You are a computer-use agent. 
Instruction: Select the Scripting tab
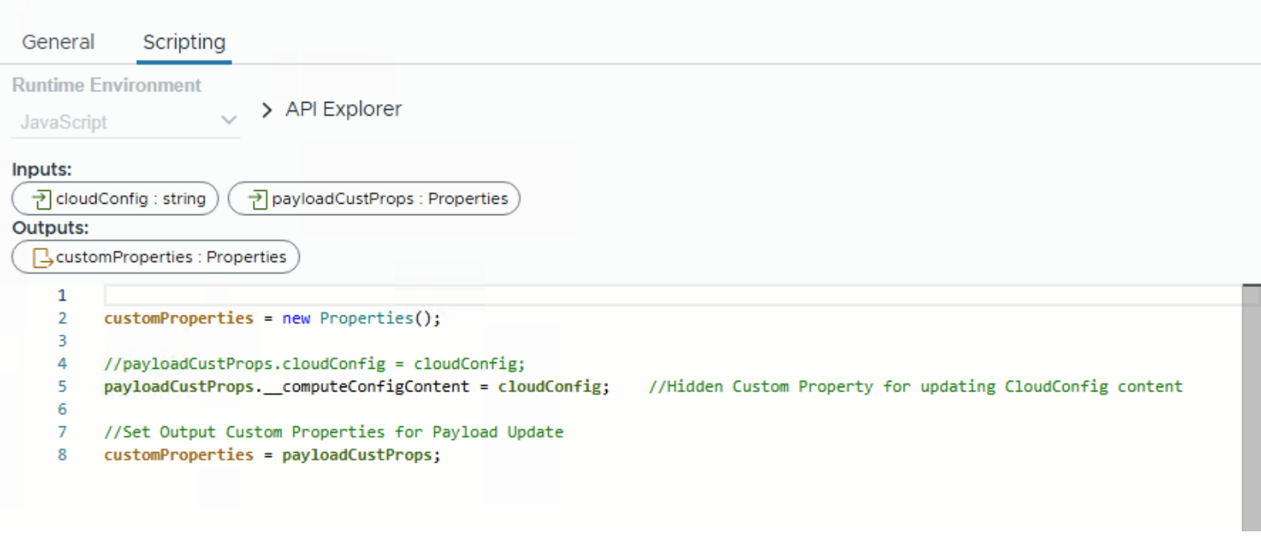tap(183, 42)
